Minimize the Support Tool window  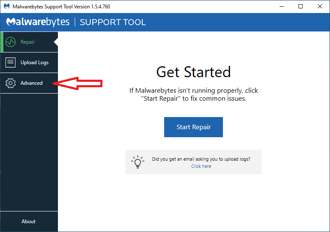click(x=282, y=7)
